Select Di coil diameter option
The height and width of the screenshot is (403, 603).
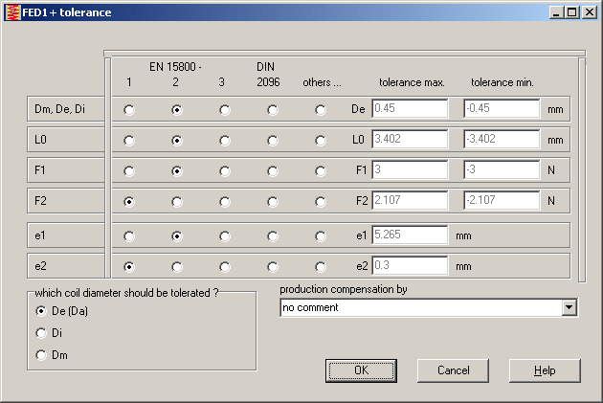point(41,333)
